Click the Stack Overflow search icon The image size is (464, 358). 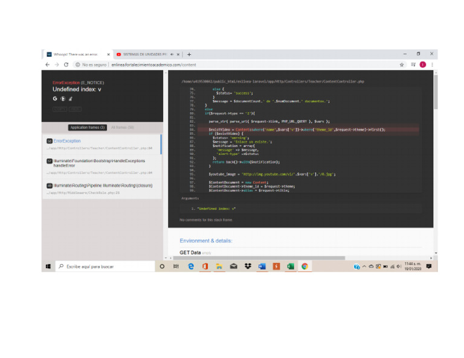tap(70, 98)
